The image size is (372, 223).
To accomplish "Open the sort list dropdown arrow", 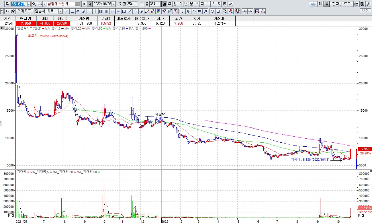I will point(44,4).
